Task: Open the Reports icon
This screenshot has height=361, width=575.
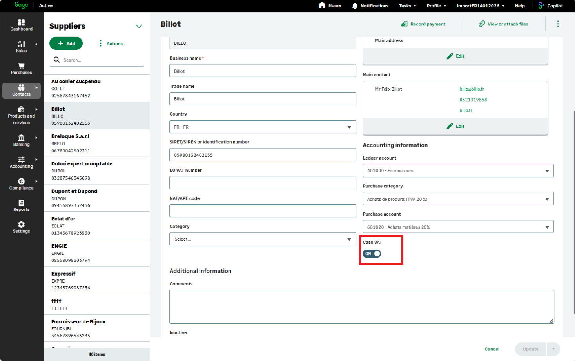Action: click(x=21, y=203)
